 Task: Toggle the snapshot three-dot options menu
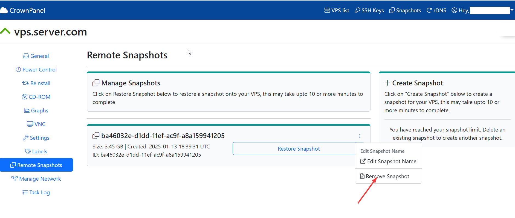pyautogui.click(x=360, y=136)
